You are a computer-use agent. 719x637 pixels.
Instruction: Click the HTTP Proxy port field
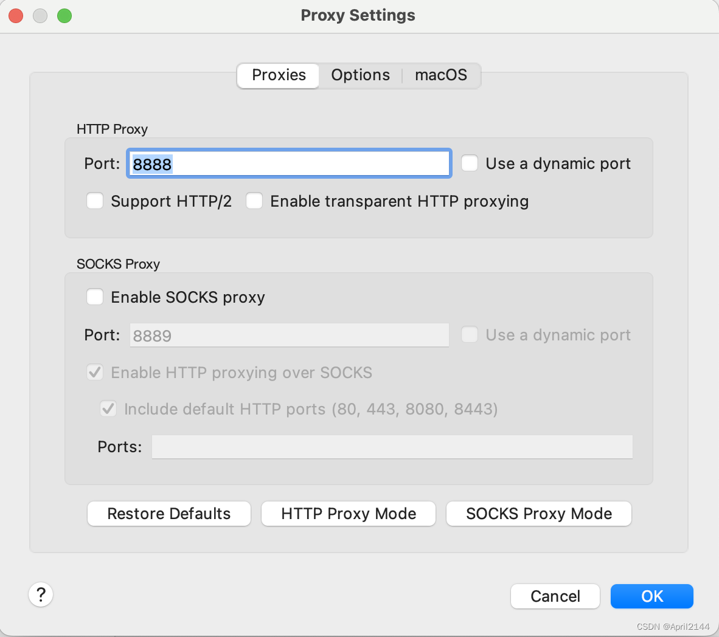[289, 164]
